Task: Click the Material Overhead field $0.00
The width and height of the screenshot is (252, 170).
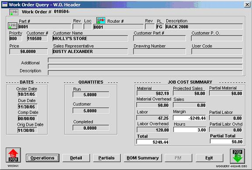Action: pos(153,105)
